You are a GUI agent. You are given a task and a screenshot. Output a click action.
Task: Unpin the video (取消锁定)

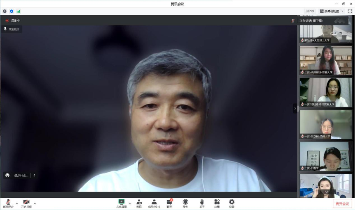point(12,29)
